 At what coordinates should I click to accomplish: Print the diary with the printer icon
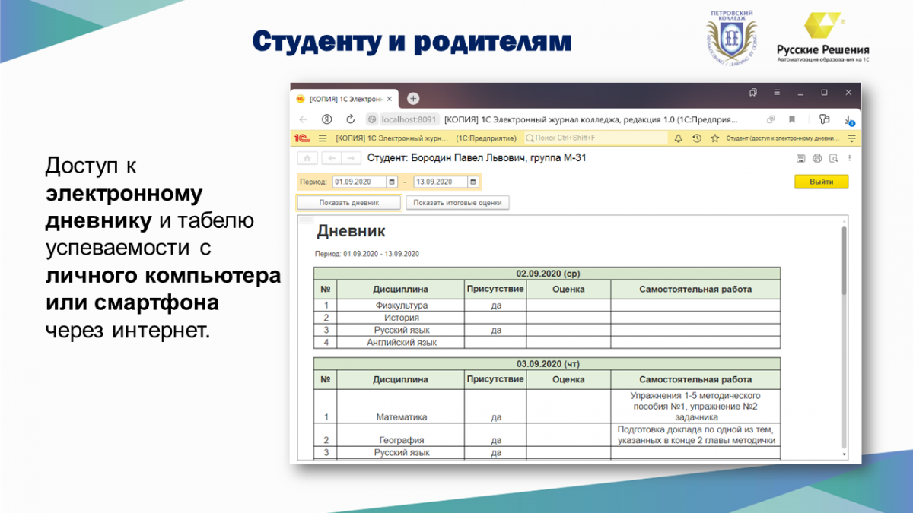pos(817,158)
